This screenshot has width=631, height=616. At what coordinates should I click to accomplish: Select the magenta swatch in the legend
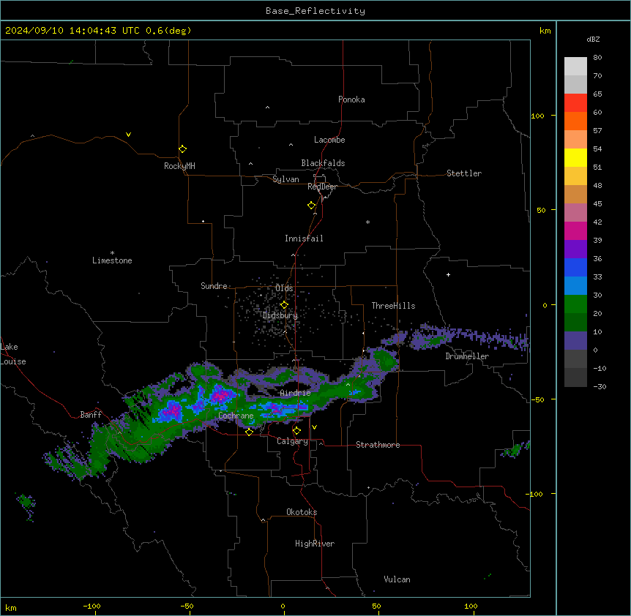(x=575, y=230)
